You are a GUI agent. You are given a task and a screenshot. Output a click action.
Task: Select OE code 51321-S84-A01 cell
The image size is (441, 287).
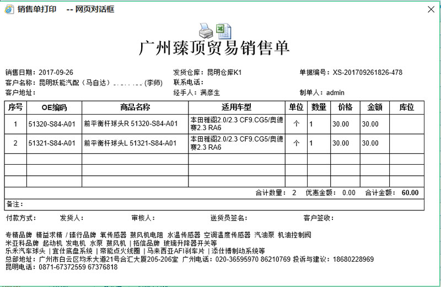point(54,143)
